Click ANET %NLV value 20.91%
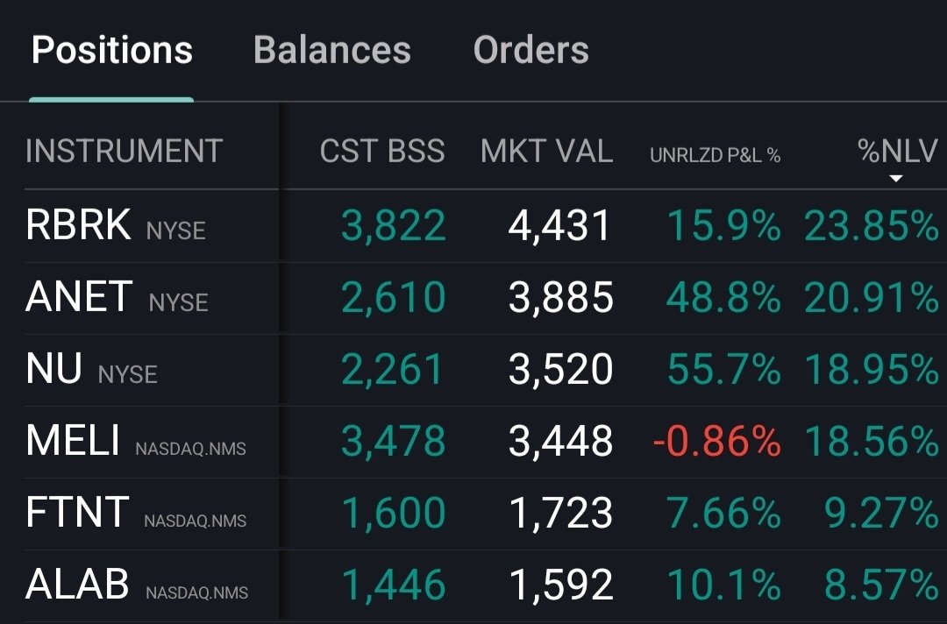 point(872,297)
